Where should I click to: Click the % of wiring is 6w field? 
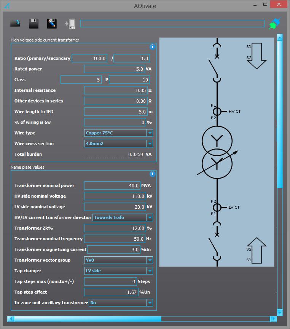[115, 122]
